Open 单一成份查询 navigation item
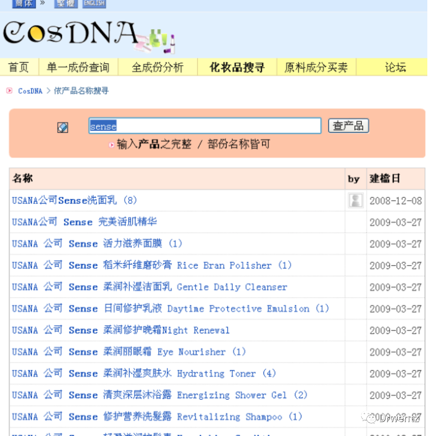 (78, 67)
